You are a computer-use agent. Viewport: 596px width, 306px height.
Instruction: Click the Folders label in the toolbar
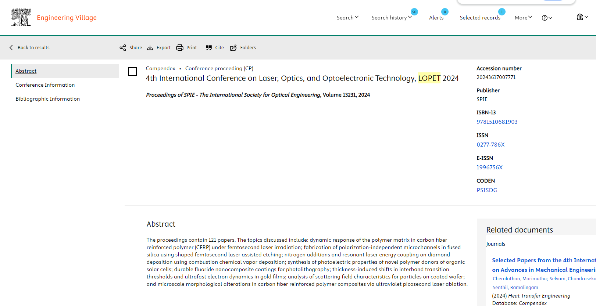coord(248,48)
